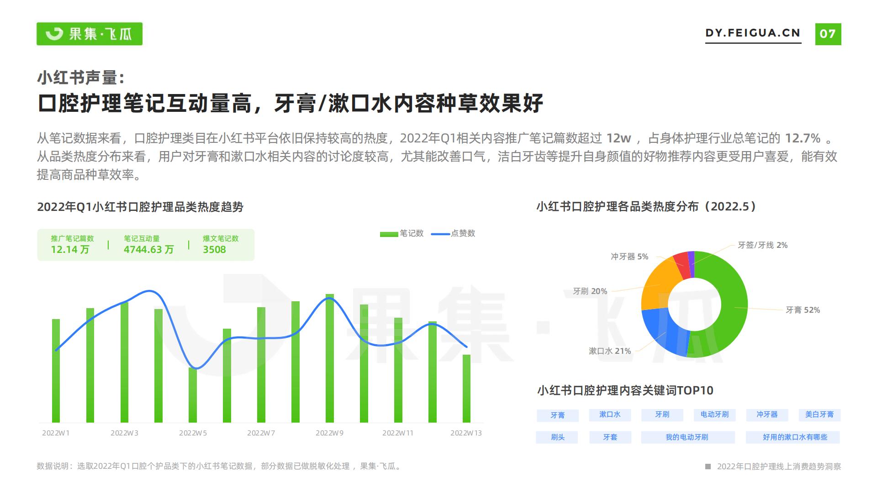Click the green 笔记数 legend swatch
Viewport: 877px width, 493px height.
pyautogui.click(x=389, y=234)
